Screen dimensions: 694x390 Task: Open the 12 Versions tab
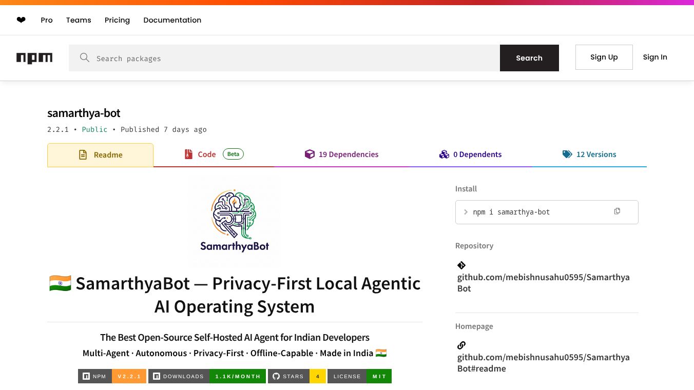click(589, 154)
